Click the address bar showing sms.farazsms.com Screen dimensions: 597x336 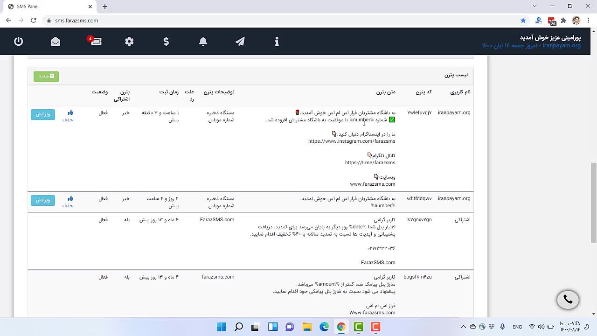pos(280,21)
